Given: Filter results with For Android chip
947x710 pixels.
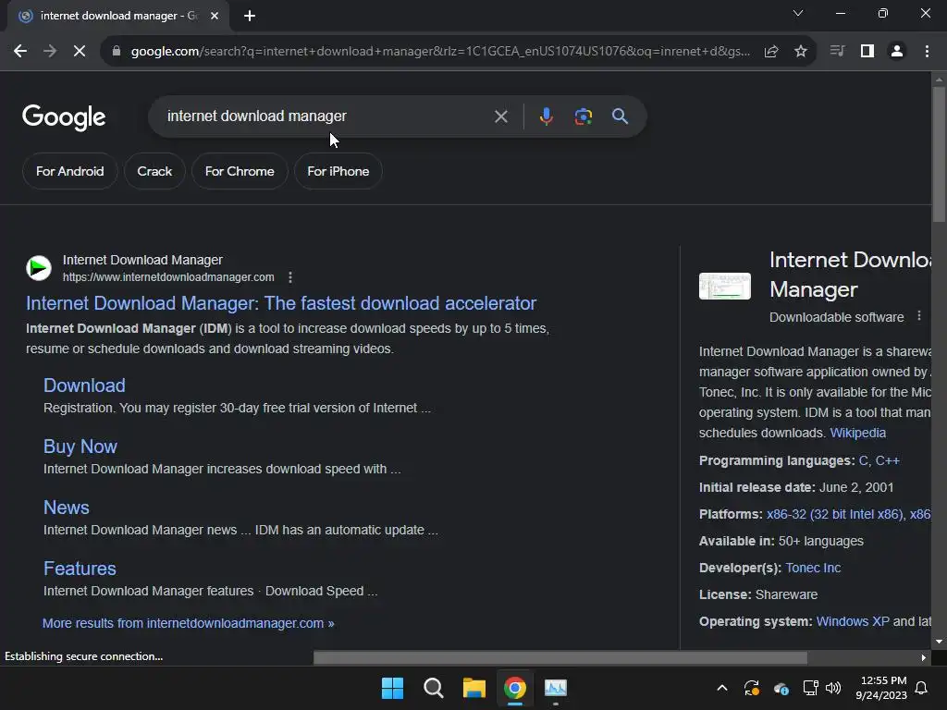Looking at the screenshot, I should [x=70, y=171].
